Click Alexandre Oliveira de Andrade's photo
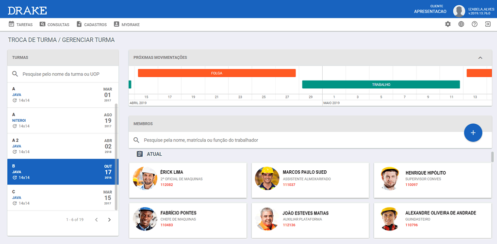 389,219
